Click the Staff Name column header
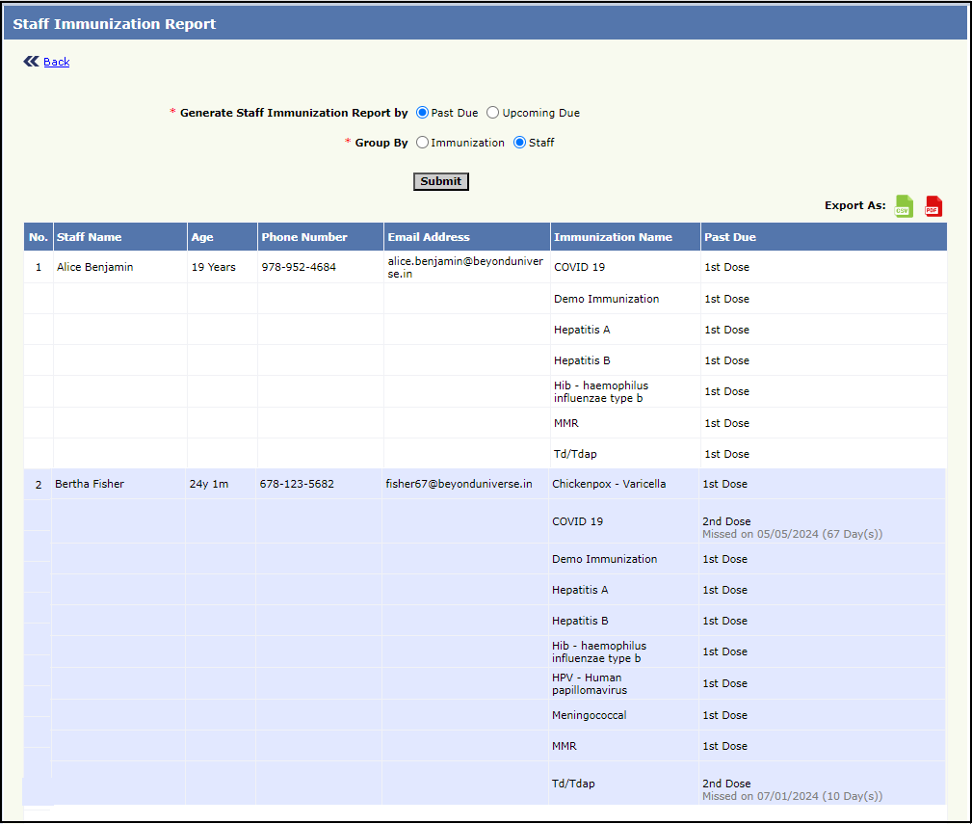The height and width of the screenshot is (824, 972). (x=90, y=237)
